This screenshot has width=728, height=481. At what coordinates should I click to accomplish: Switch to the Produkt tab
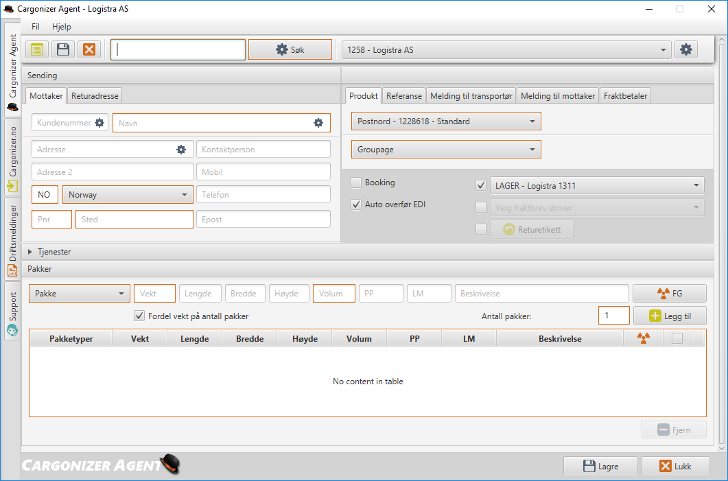point(364,95)
